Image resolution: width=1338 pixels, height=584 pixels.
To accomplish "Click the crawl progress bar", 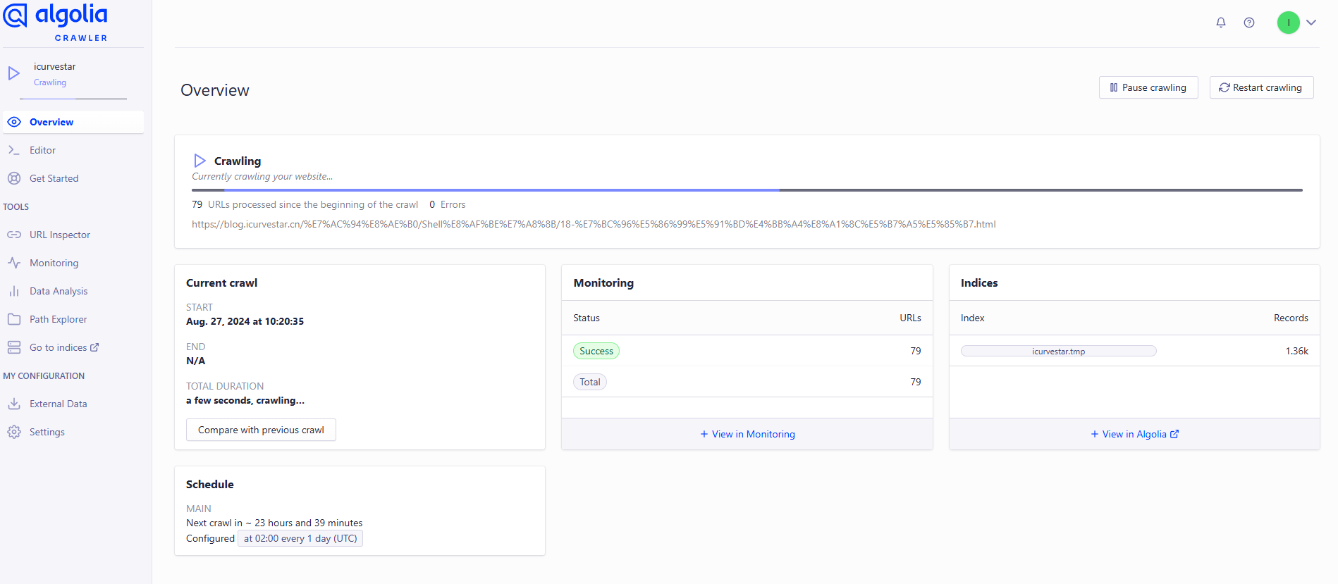I will [x=747, y=190].
